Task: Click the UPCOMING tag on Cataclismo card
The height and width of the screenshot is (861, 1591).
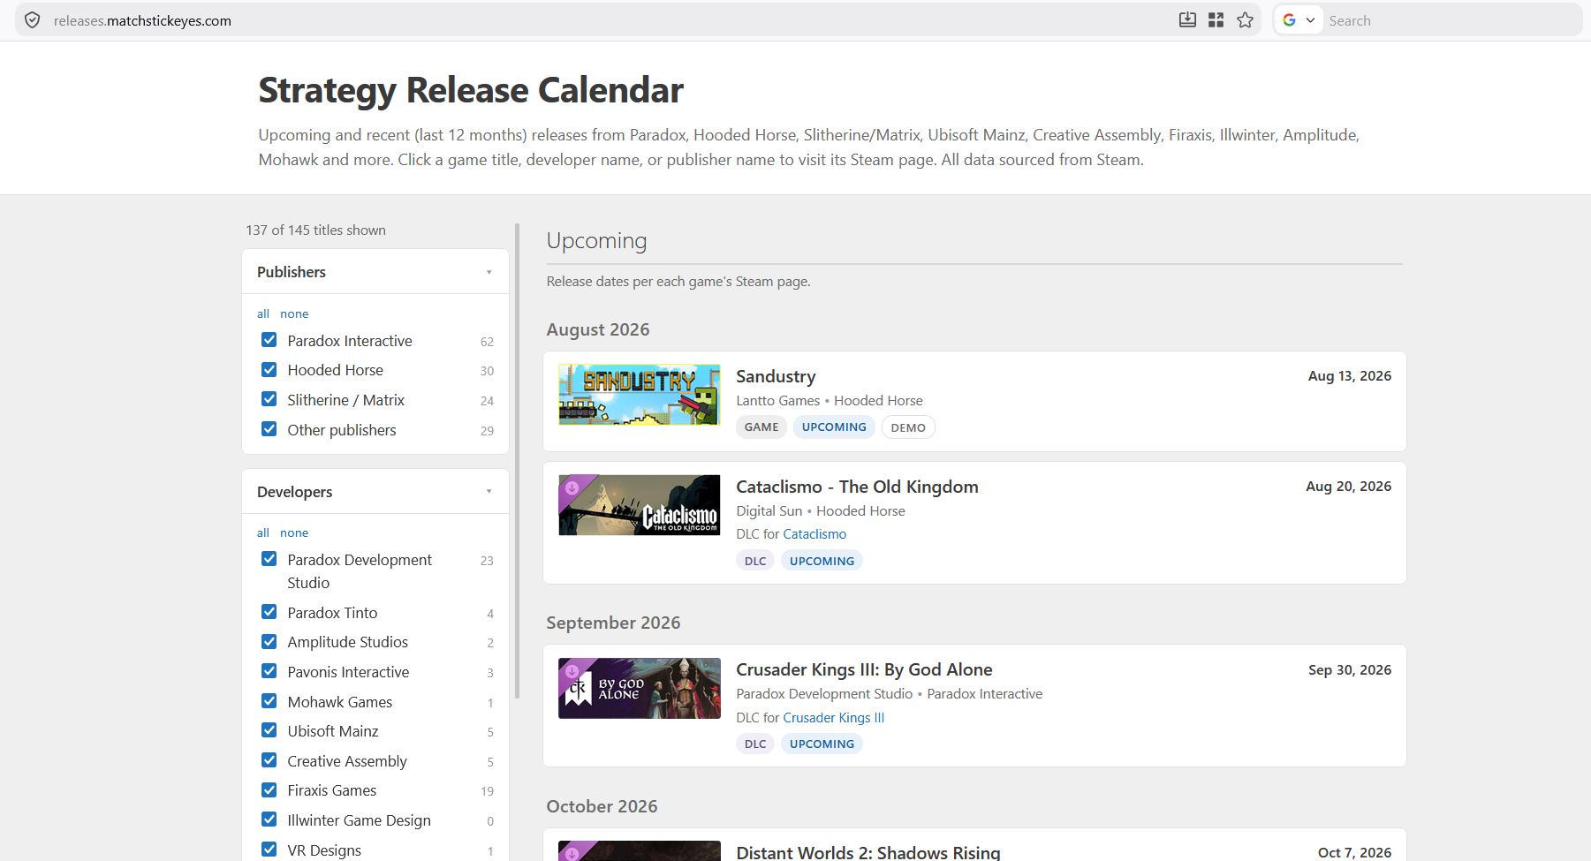Action: 822,561
